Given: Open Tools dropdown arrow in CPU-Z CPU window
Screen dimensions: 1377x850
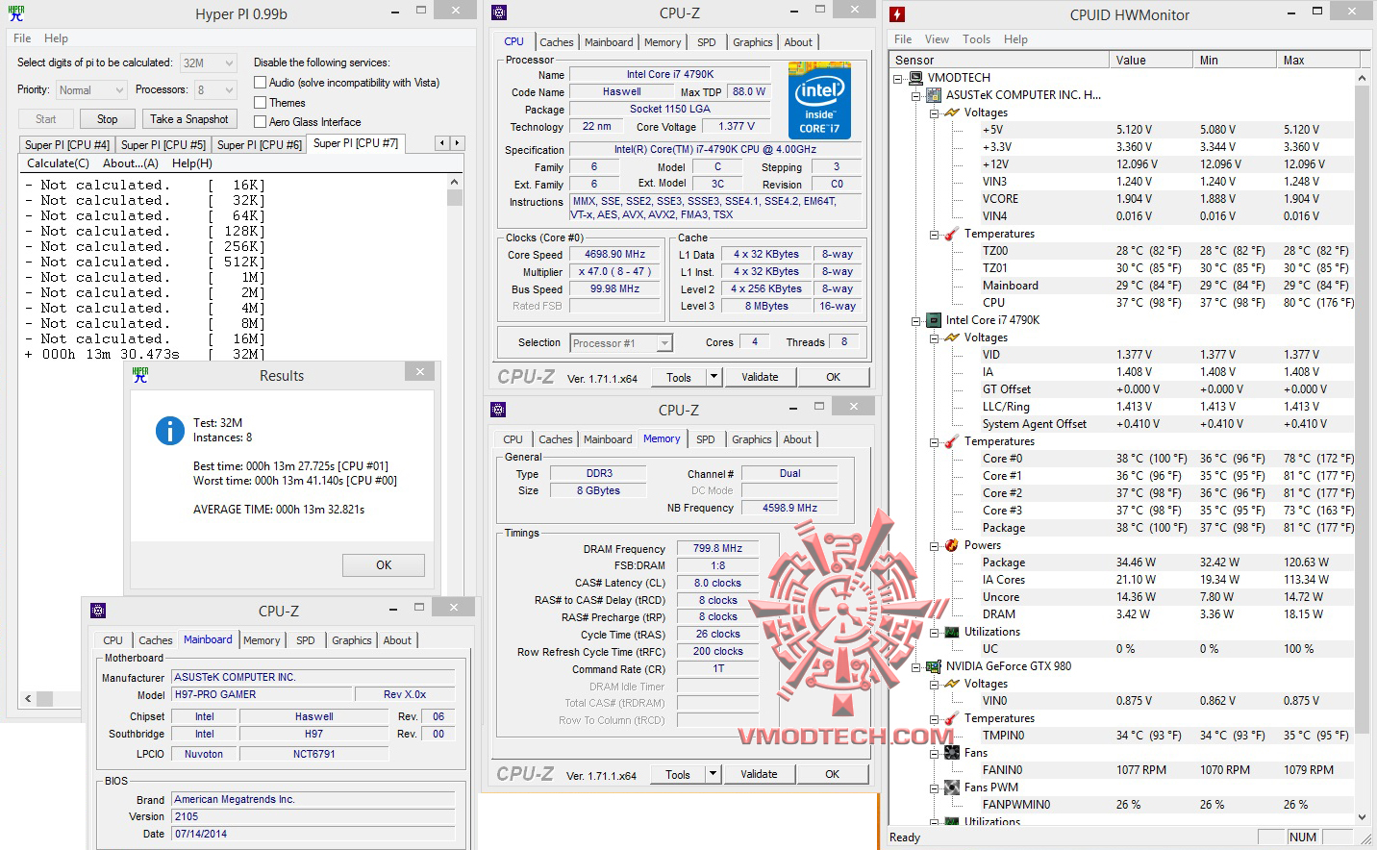Looking at the screenshot, I should pyautogui.click(x=714, y=378).
